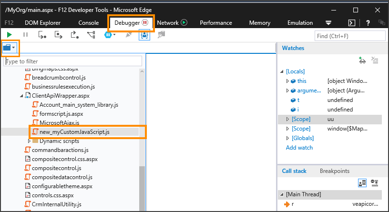Viewport: 389px width, 212px height.
Task: Click the green Continue play button
Action: 9,34
